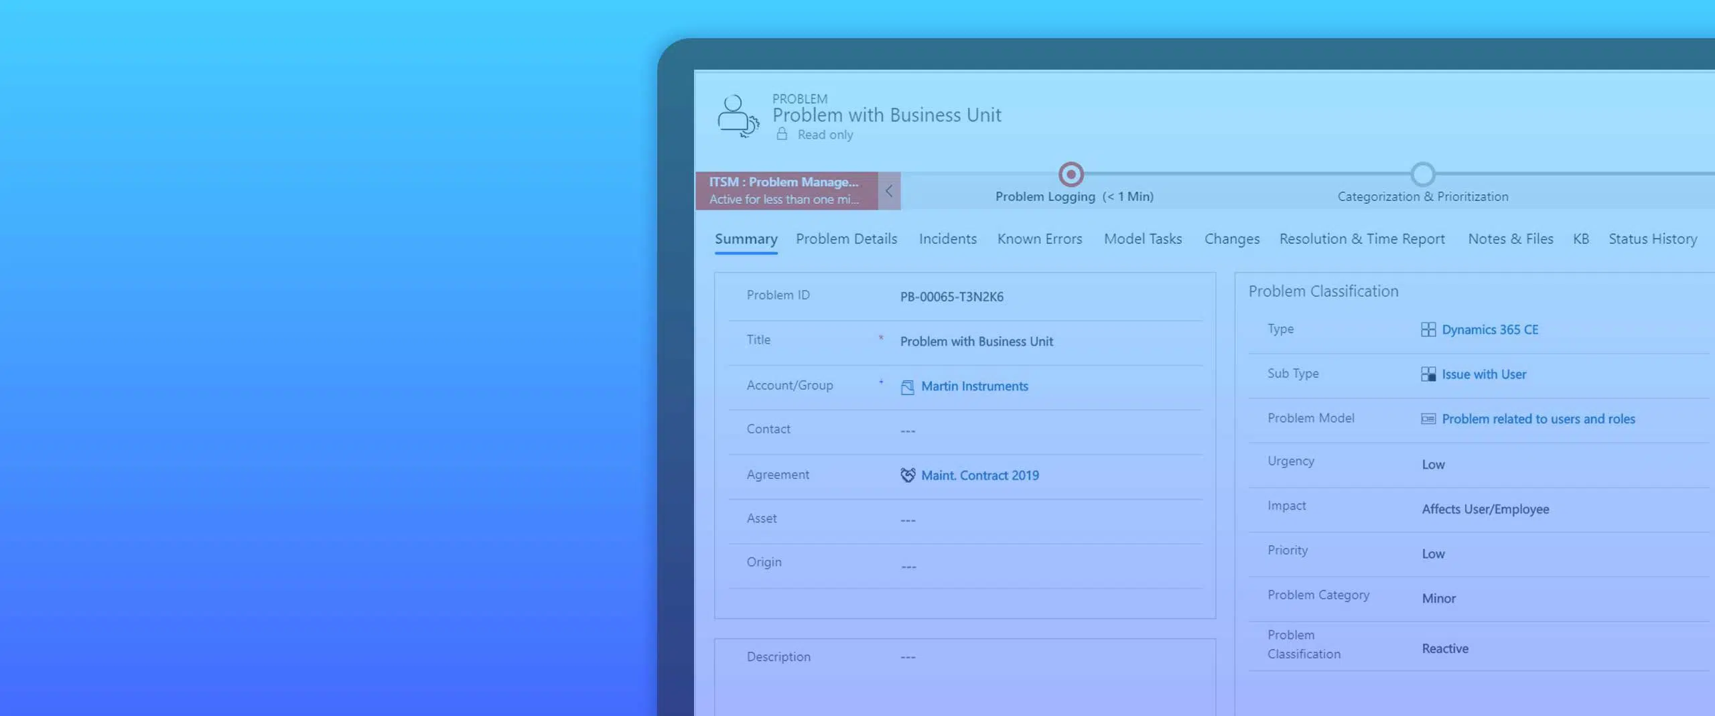Click the Issue with User sub type icon
Image resolution: width=1715 pixels, height=716 pixels.
point(1428,374)
